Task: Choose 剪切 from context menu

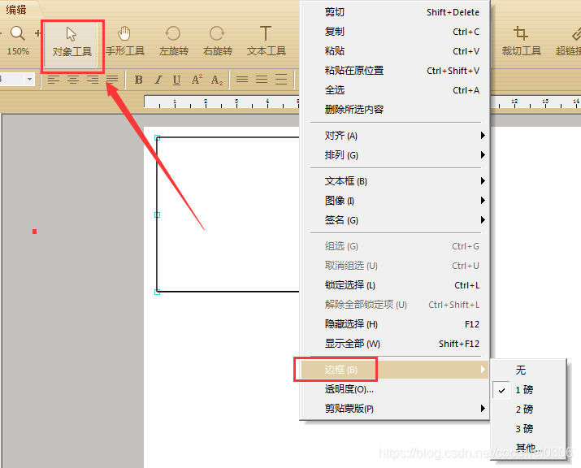Action: point(395,12)
